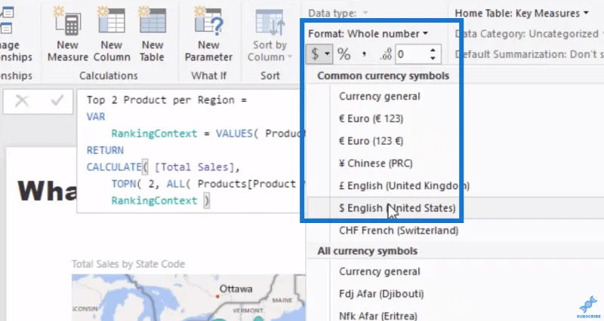Open the Data type dropdown
604x321 pixels.
coord(337,13)
